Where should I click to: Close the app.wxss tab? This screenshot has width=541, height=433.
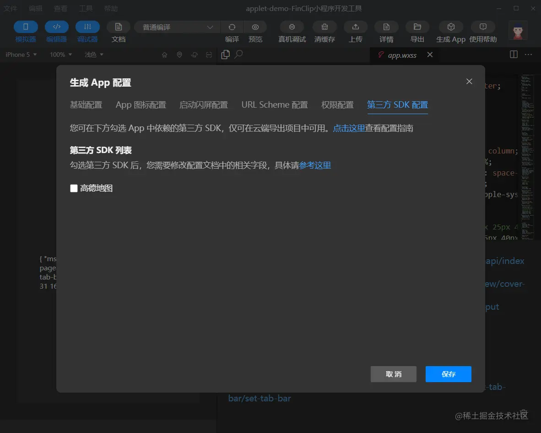pyautogui.click(x=430, y=55)
